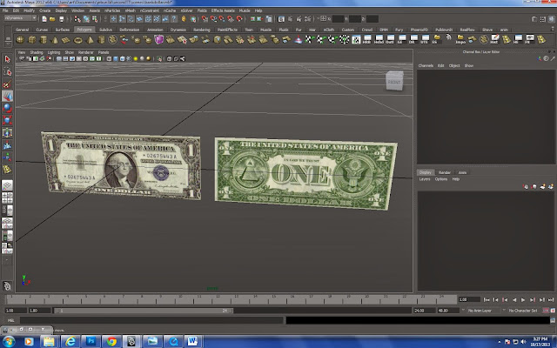Create a polygon torus from the shelf
The width and height of the screenshot is (557, 348).
click(x=77, y=40)
